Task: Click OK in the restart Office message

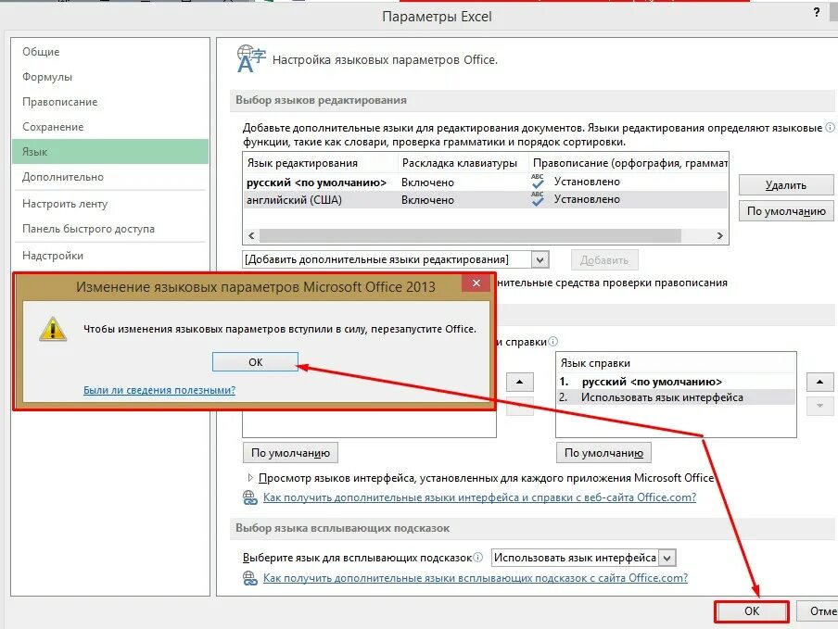Action: tap(256, 362)
